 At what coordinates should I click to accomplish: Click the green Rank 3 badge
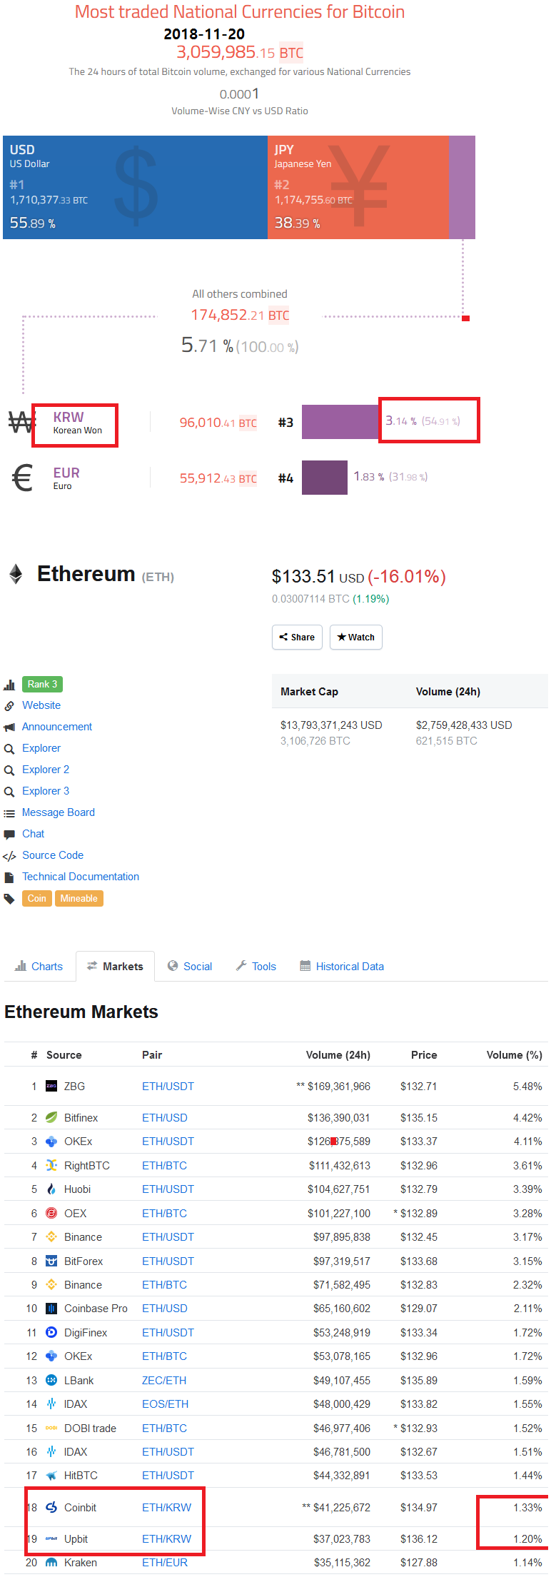[42, 684]
